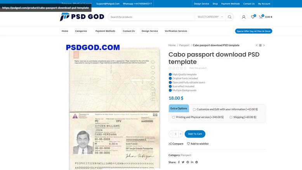Open the product grid view icon
Viewport: 302px width, 170px height.
click(x=260, y=45)
